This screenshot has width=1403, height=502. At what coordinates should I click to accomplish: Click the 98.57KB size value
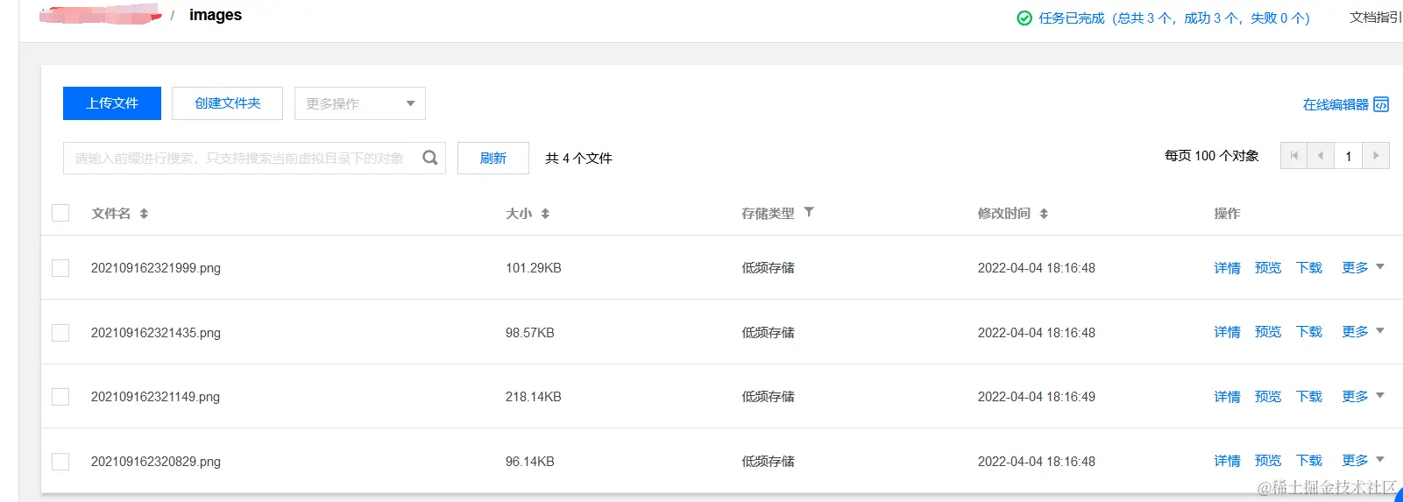tap(530, 333)
